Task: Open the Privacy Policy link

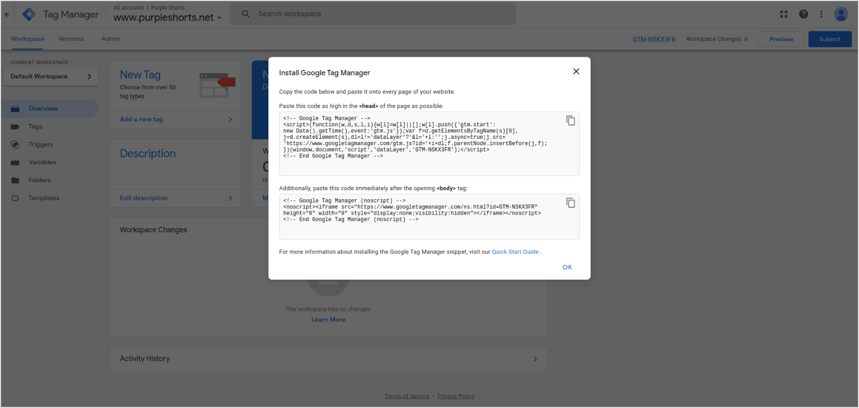Action: pos(456,396)
